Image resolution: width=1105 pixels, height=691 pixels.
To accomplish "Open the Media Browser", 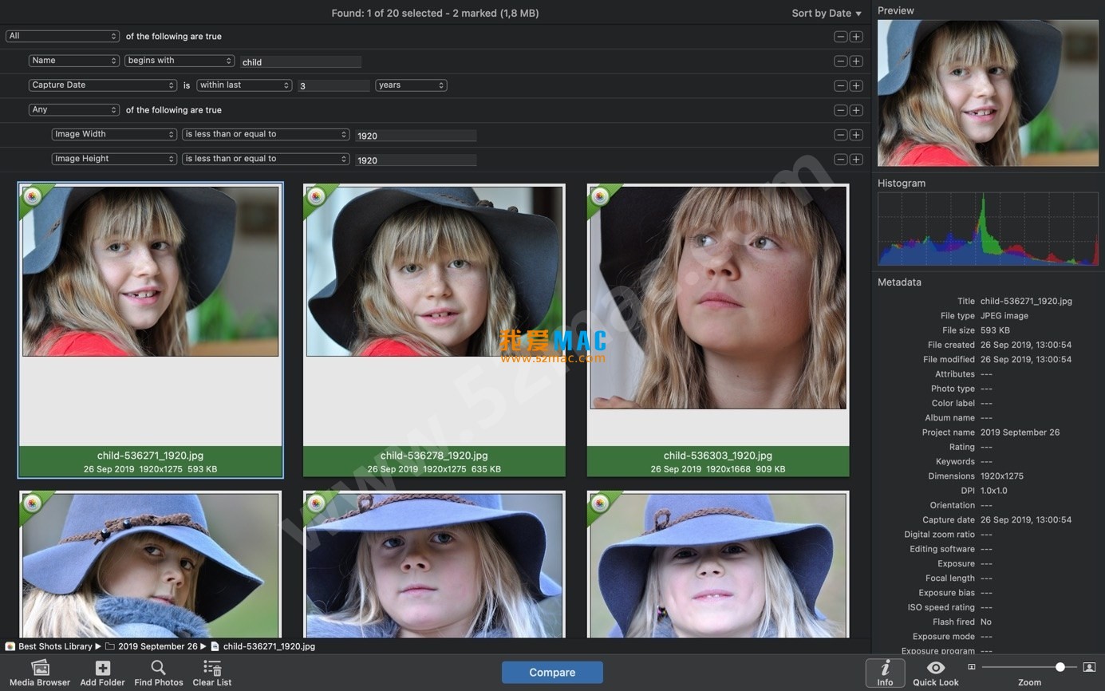I will (x=40, y=669).
